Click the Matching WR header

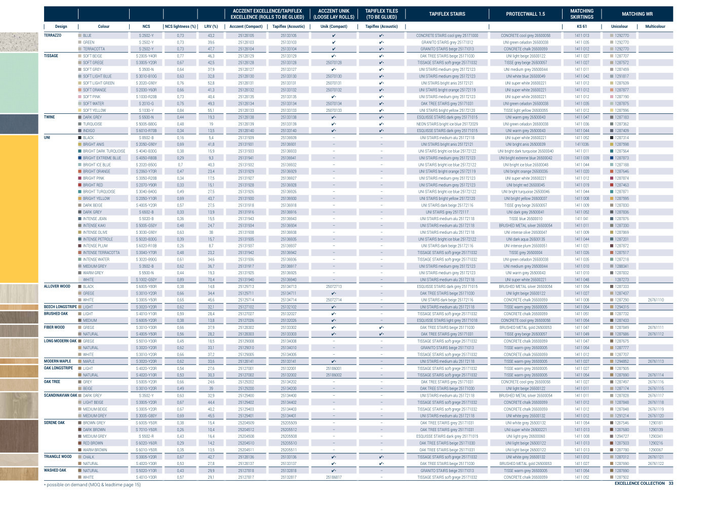coord(637,14)
